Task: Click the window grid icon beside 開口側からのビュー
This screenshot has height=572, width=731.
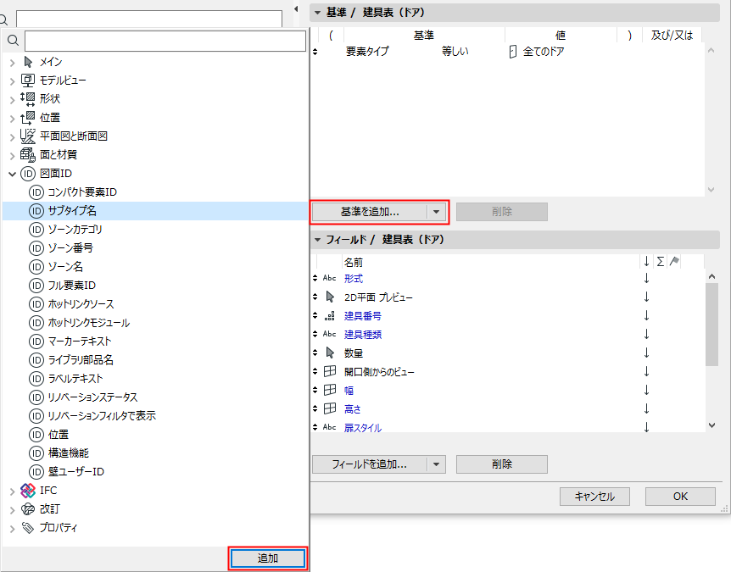Action: tap(330, 371)
